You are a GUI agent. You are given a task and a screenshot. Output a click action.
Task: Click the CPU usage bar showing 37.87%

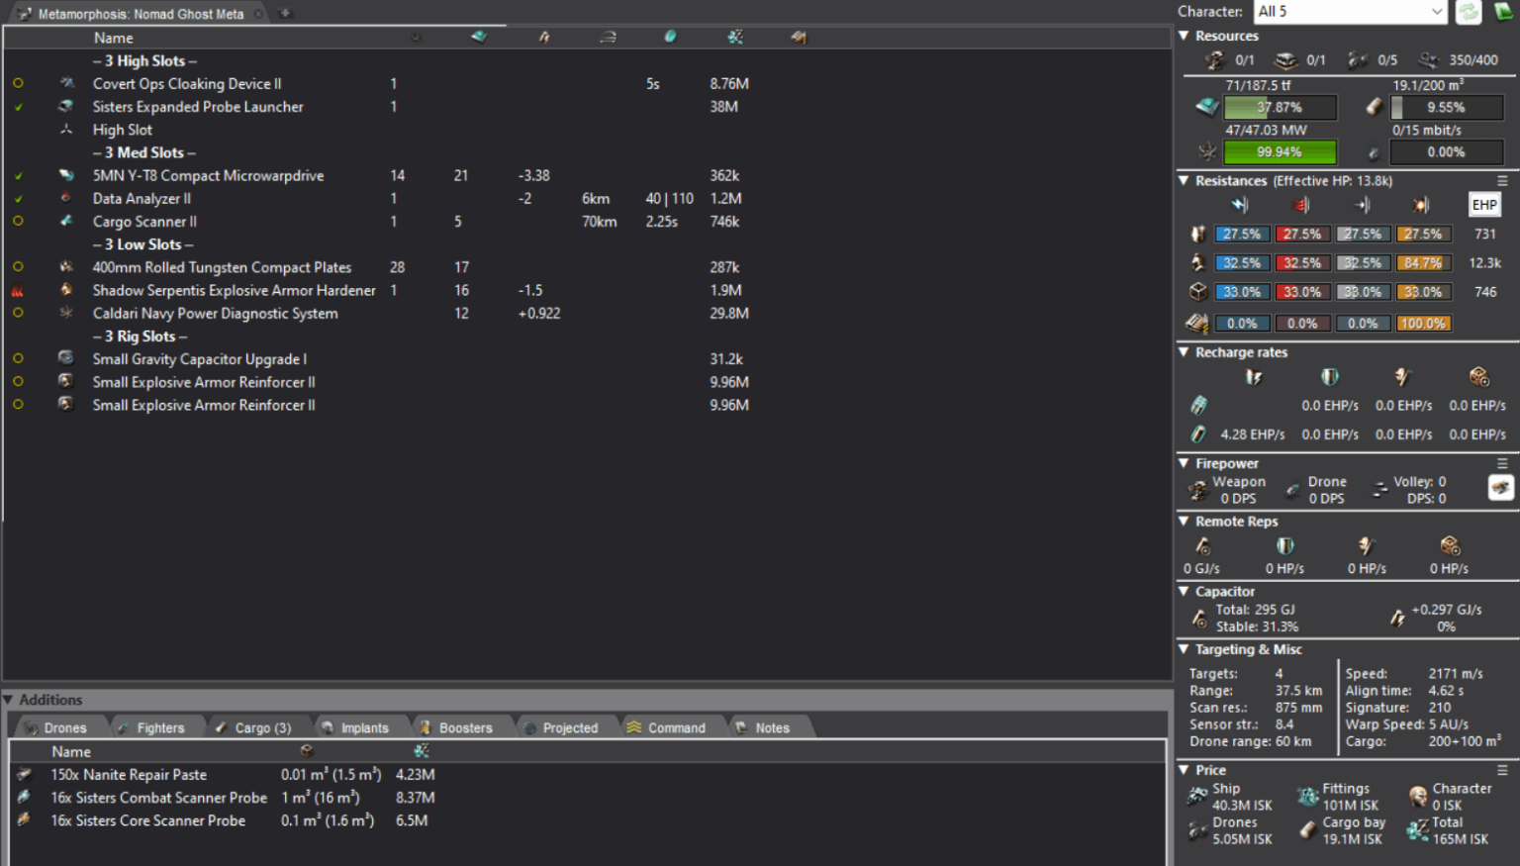[1280, 107]
